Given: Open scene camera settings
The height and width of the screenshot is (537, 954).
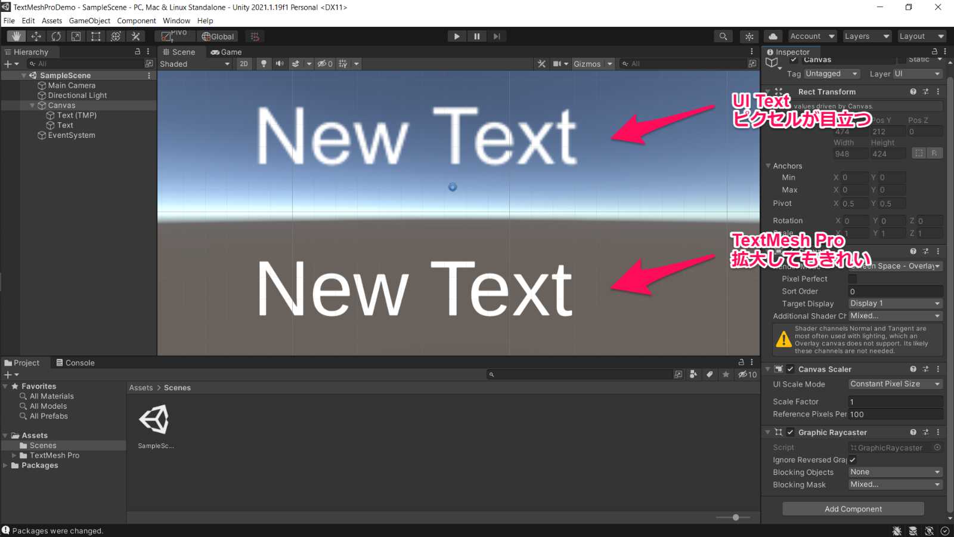Looking at the screenshot, I should (x=557, y=64).
